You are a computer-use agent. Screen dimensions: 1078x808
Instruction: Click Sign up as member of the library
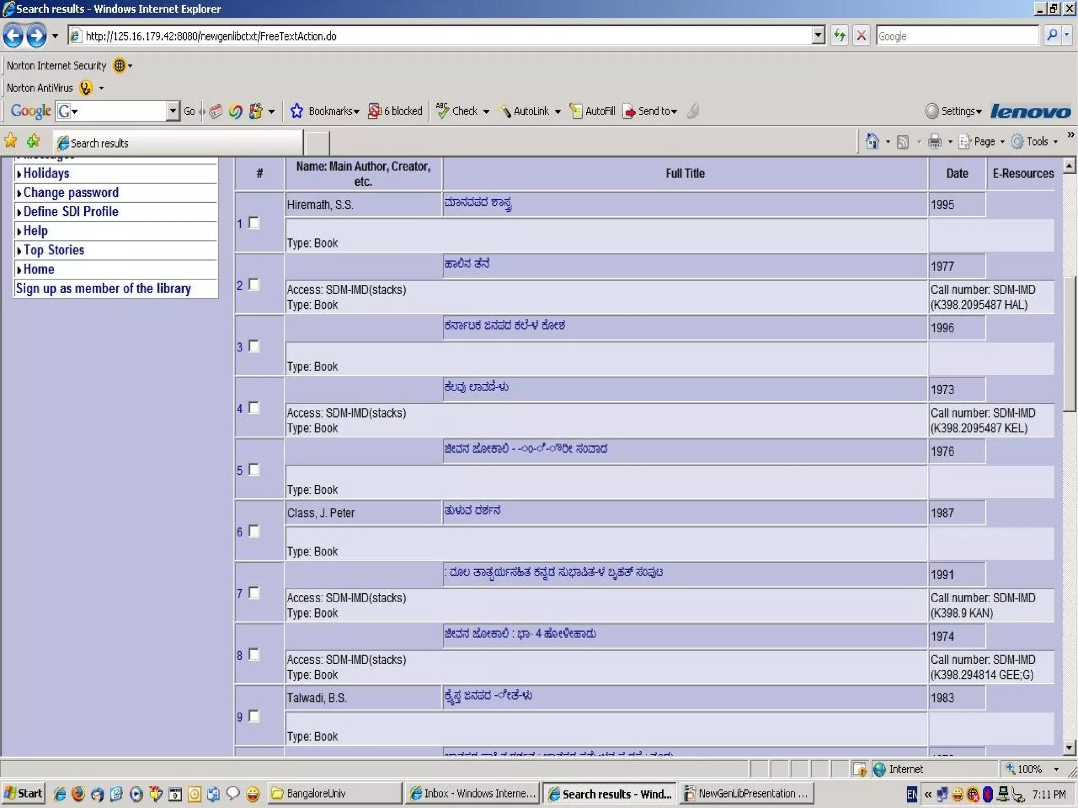tap(103, 288)
